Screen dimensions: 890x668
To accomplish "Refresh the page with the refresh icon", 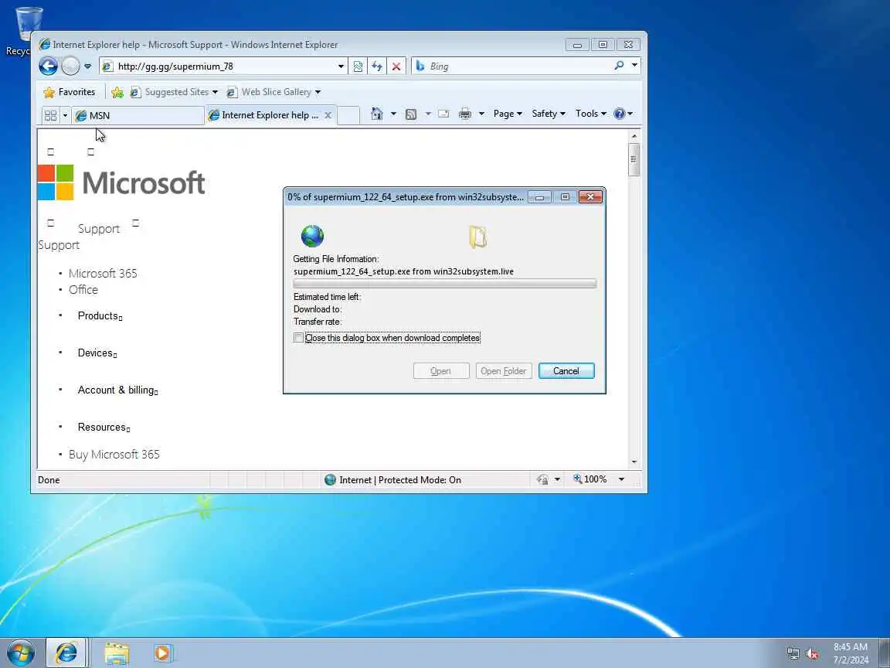I will (377, 66).
